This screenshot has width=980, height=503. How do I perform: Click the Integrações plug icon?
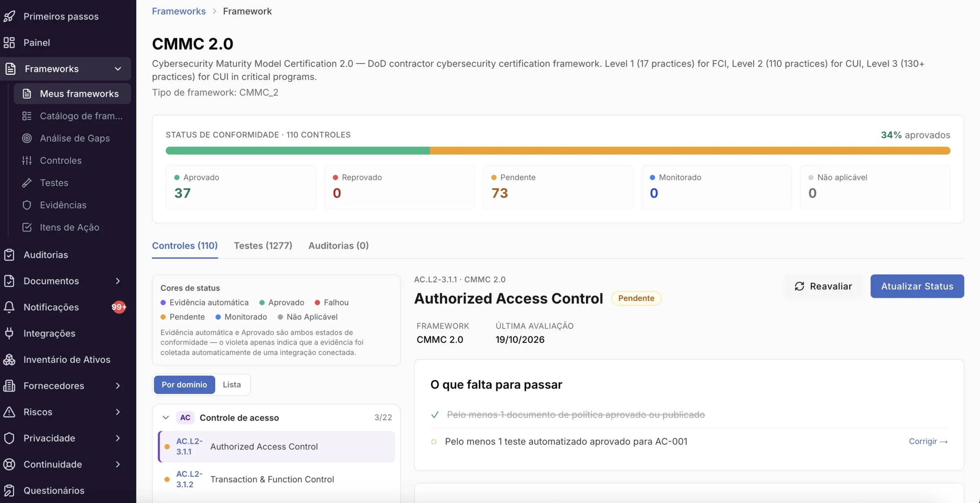(x=9, y=333)
